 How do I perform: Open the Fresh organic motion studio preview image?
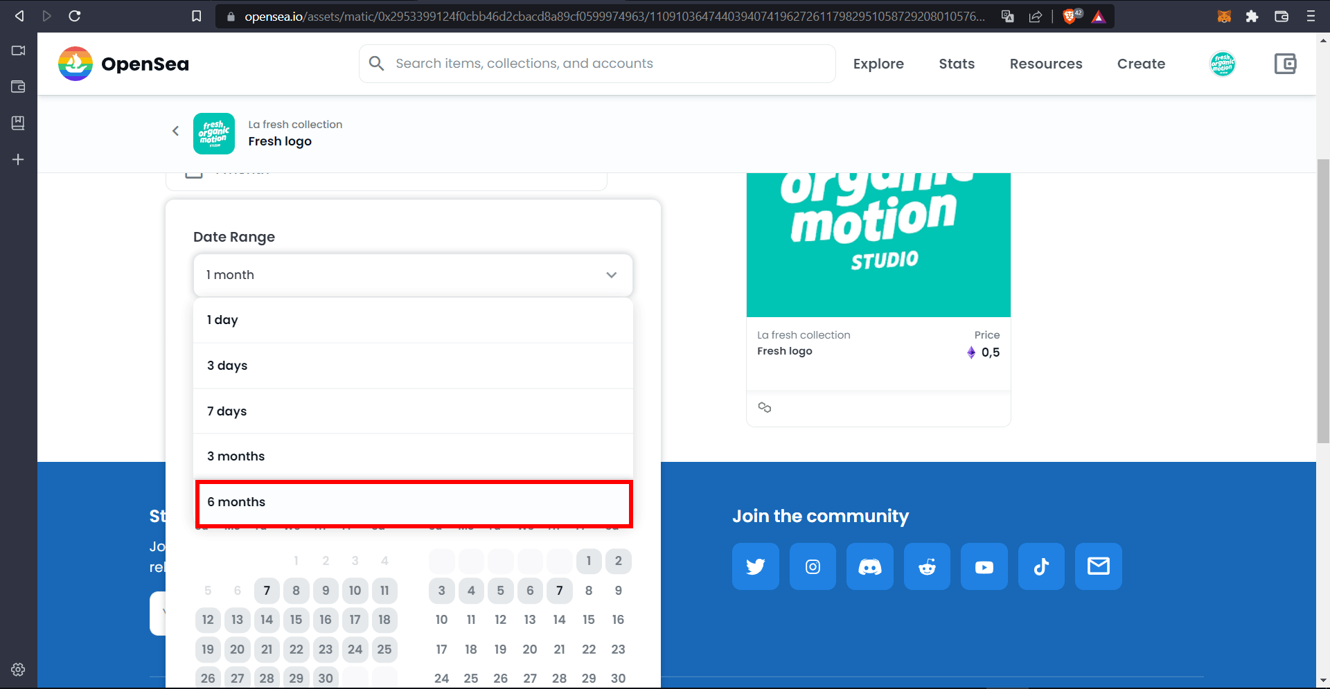[878, 244]
